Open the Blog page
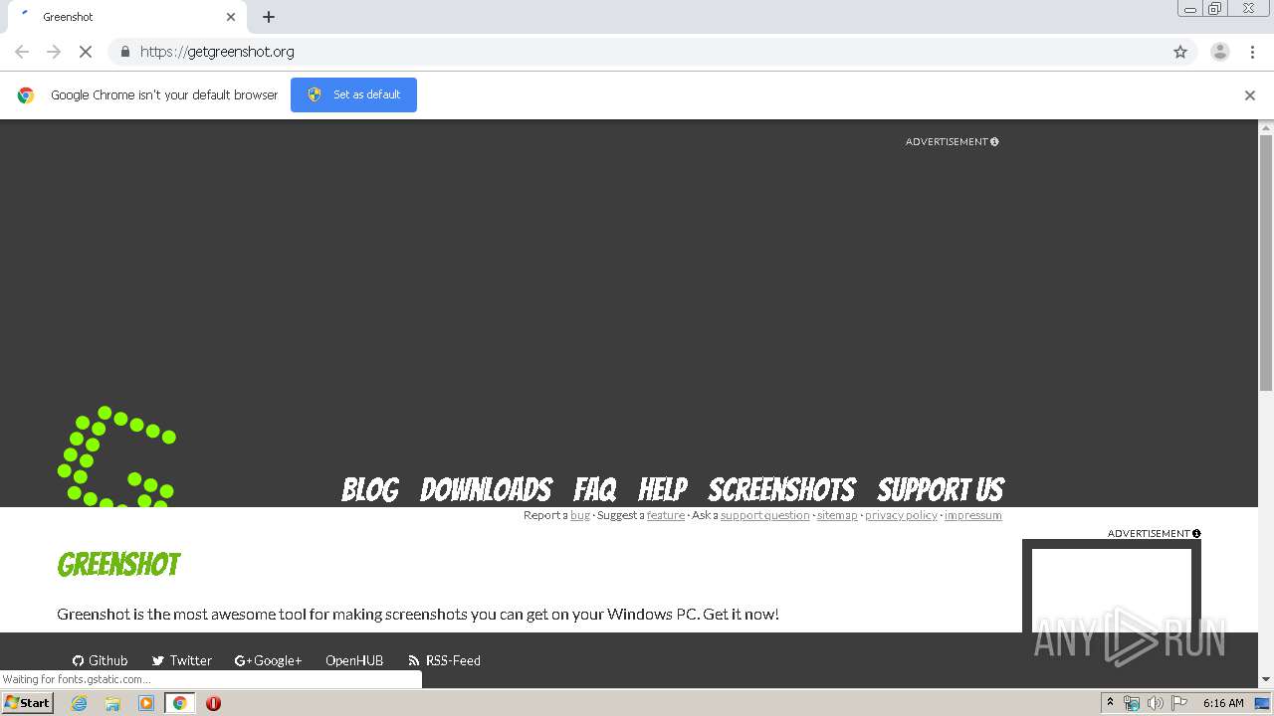Image resolution: width=1274 pixels, height=716 pixels. [370, 489]
